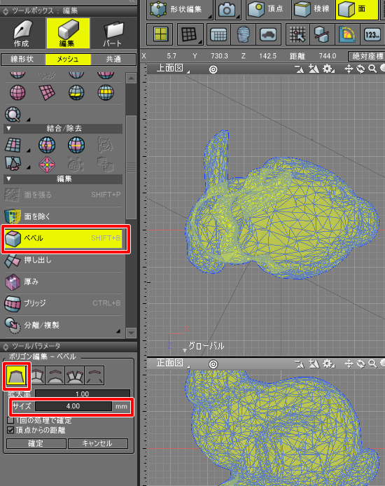Click the toolbox scrollbar up arrow
This screenshot has height=486, width=385.
point(131,78)
